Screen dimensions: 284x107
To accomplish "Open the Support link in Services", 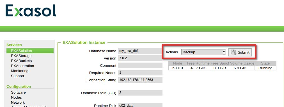I will click(17, 76).
